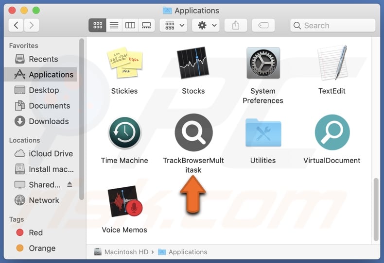Open the Time Machine app icon

coord(124,132)
